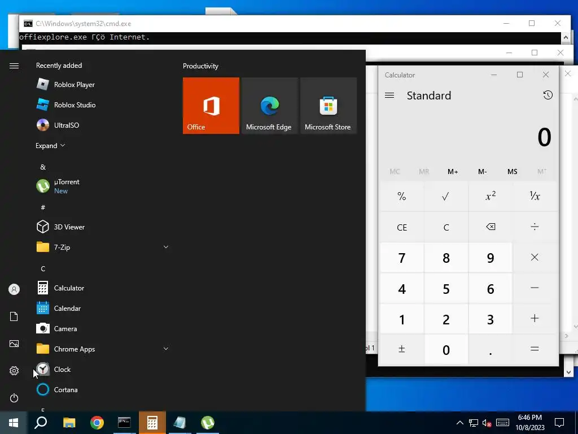Click the Windows Start button
The image size is (578, 434).
(14, 423)
